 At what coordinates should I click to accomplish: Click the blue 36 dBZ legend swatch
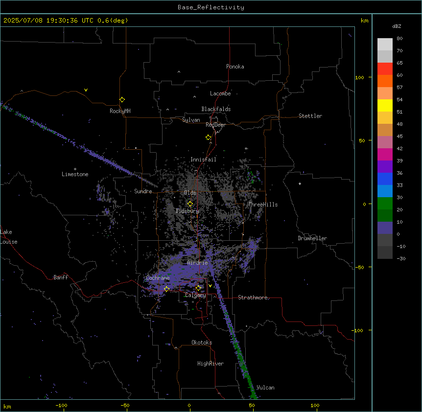click(385, 179)
